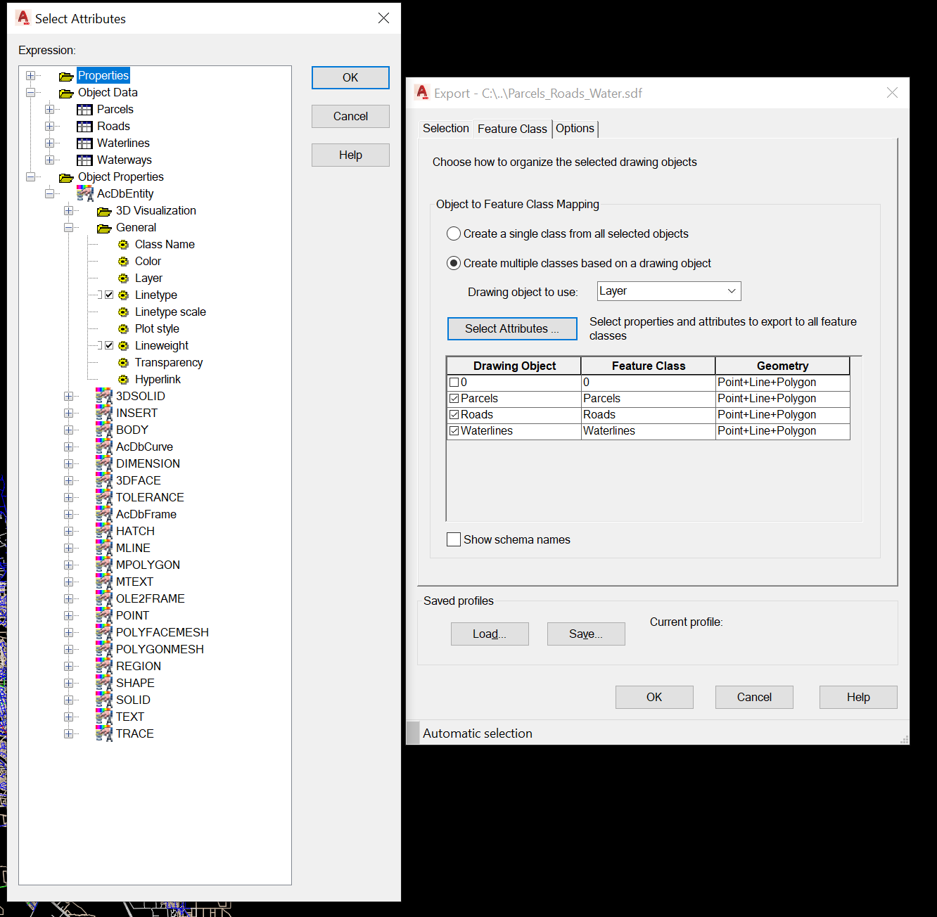Click the Parcels table icon
Image resolution: width=937 pixels, height=917 pixels.
84,109
